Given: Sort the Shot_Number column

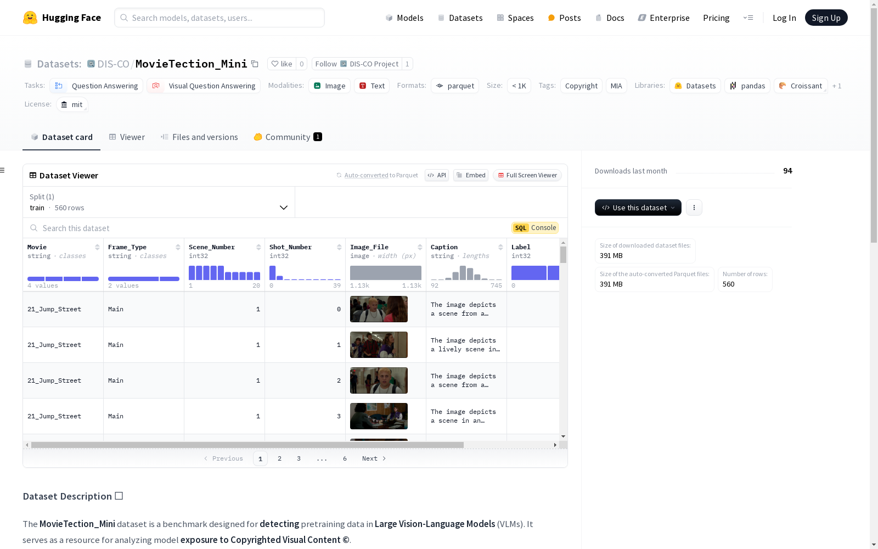Looking at the screenshot, I should tap(339, 247).
